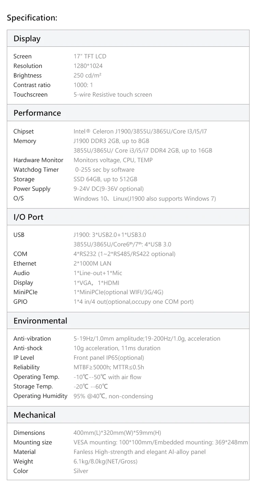
Task: Click the SSD 64GB storage value
Action: pos(105,179)
